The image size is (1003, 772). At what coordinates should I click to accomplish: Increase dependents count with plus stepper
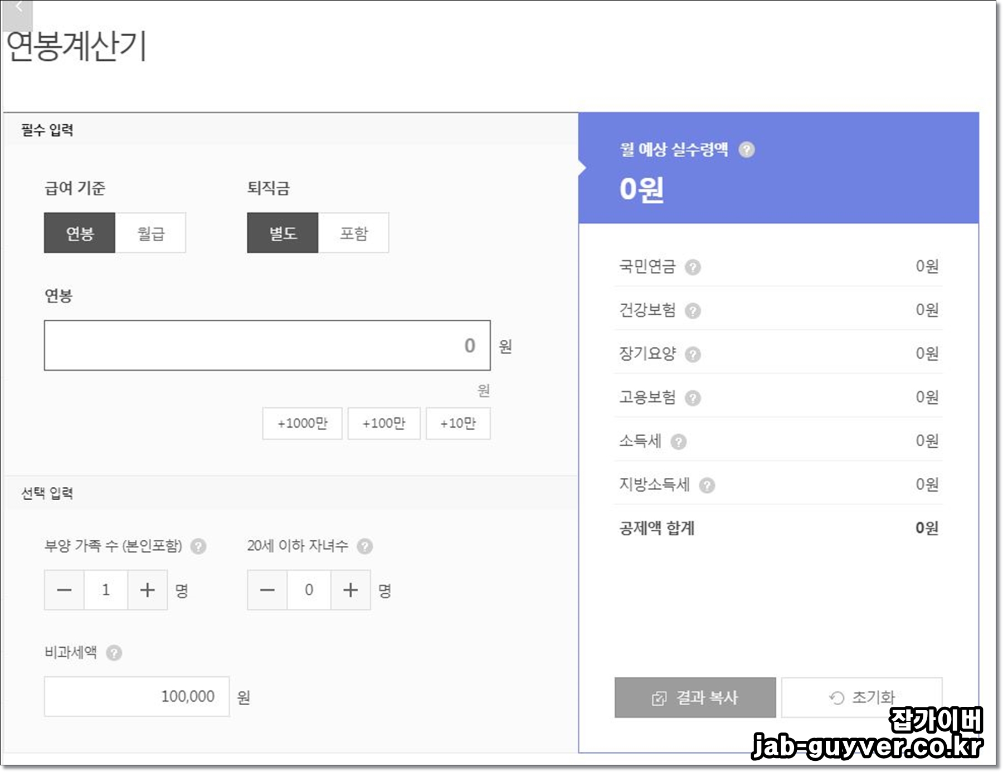pyautogui.click(x=148, y=590)
